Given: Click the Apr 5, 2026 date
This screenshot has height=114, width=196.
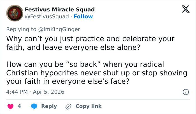Looking at the screenshot, I should (x=48, y=92).
